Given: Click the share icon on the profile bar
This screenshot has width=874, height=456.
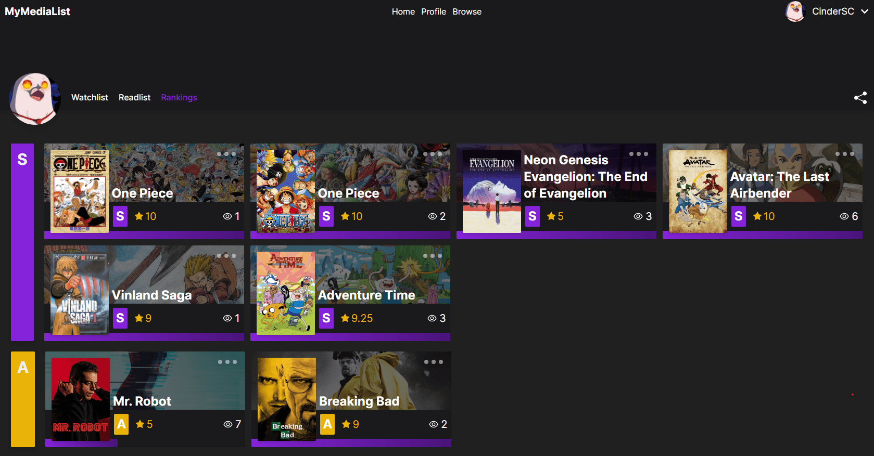Looking at the screenshot, I should pyautogui.click(x=860, y=98).
